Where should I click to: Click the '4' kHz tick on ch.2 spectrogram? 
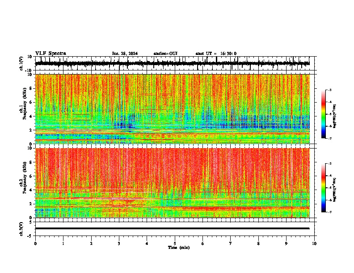[x=31, y=190]
